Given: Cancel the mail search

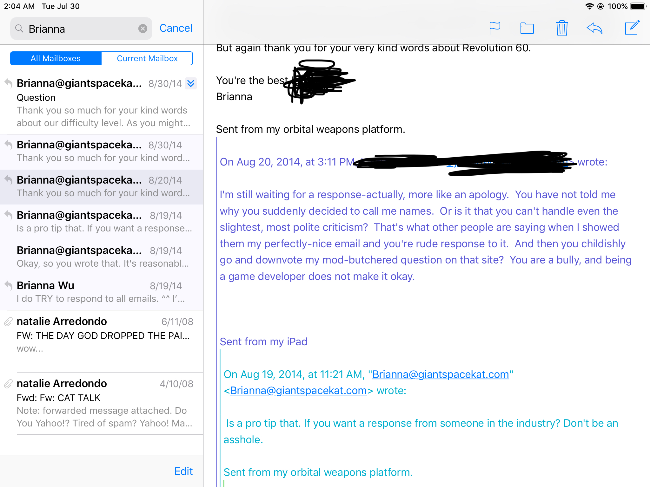Looking at the screenshot, I should point(176,28).
